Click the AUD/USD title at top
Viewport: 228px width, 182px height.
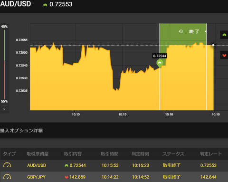(16, 4)
